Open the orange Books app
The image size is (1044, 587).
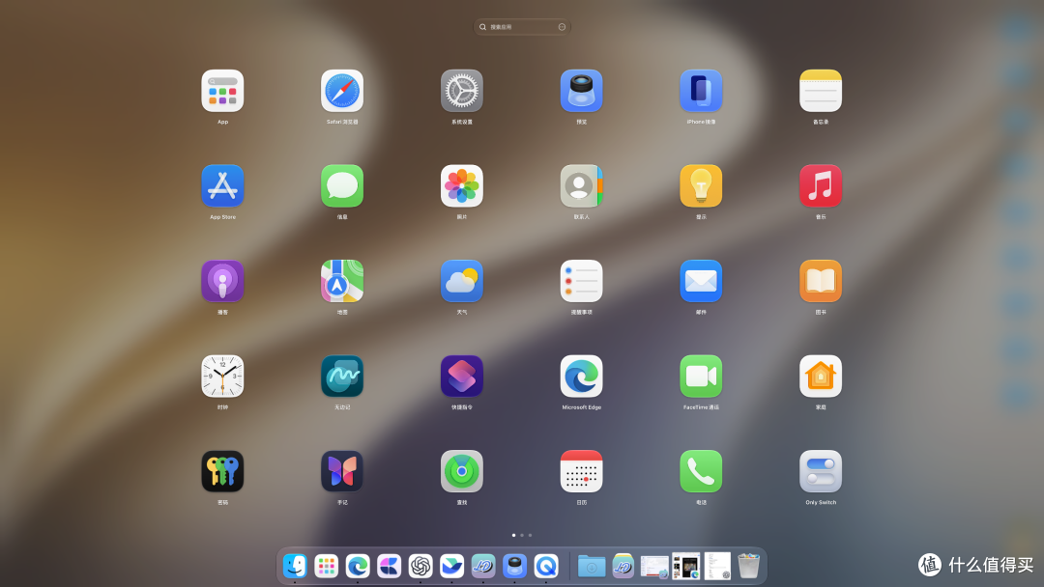click(x=821, y=281)
